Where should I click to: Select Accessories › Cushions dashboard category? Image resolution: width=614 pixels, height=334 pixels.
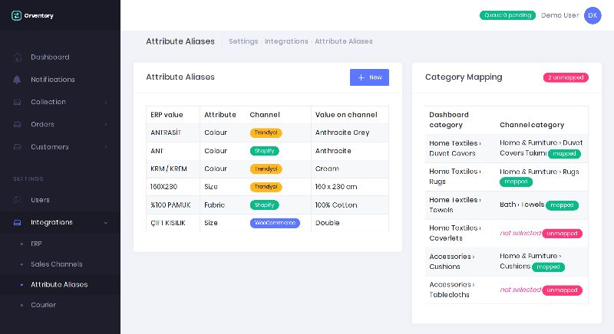(452, 262)
